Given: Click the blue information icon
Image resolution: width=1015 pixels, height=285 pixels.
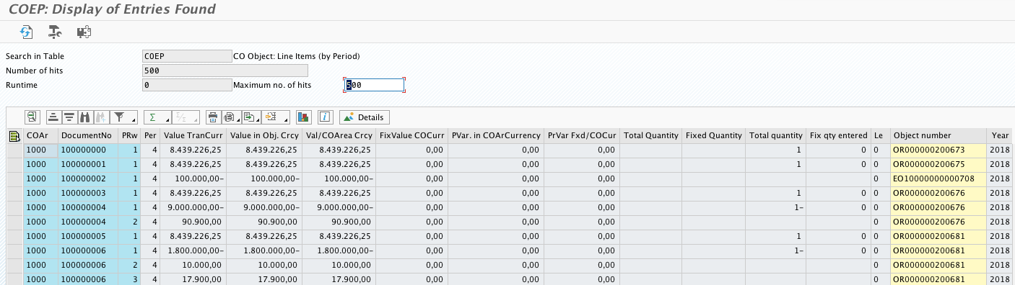Looking at the screenshot, I should point(325,117).
